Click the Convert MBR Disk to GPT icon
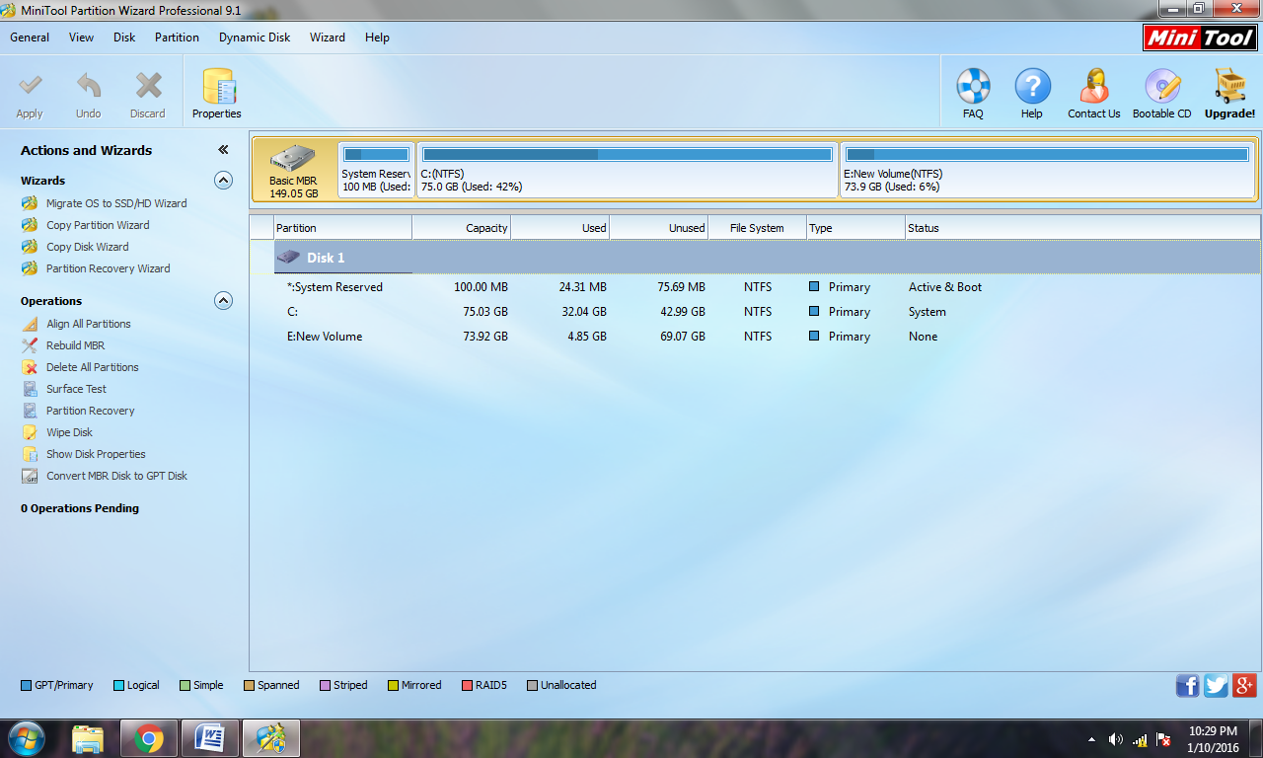Screen dimensions: 1263x758 [30, 476]
